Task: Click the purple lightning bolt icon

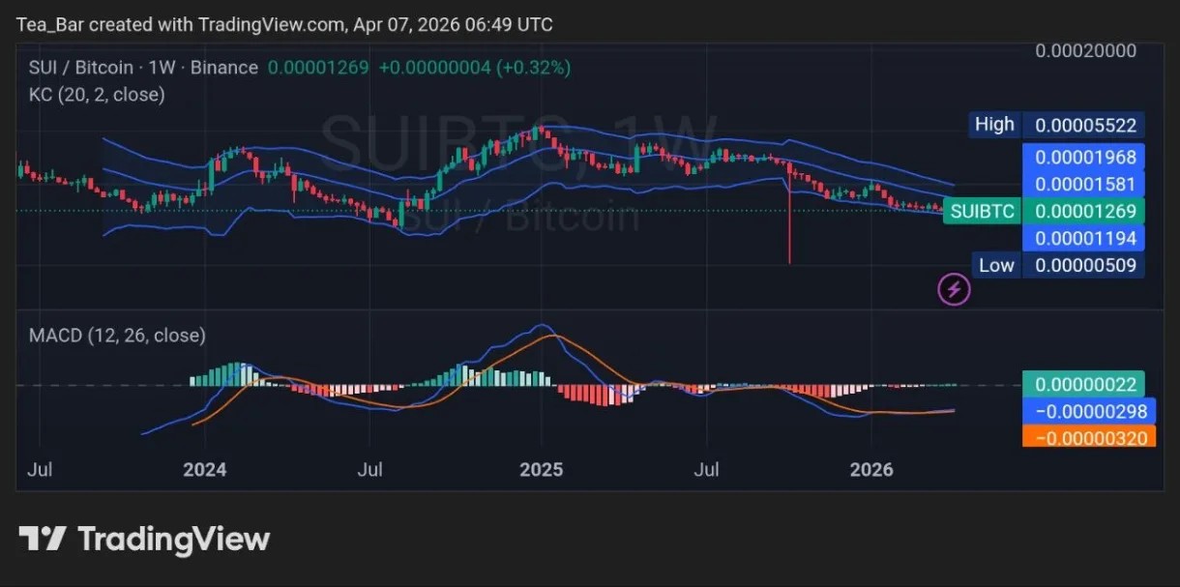Action: tap(955, 288)
